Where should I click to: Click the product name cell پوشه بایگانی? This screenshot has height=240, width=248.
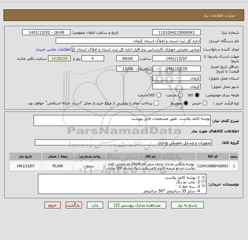[x=151, y=166]
